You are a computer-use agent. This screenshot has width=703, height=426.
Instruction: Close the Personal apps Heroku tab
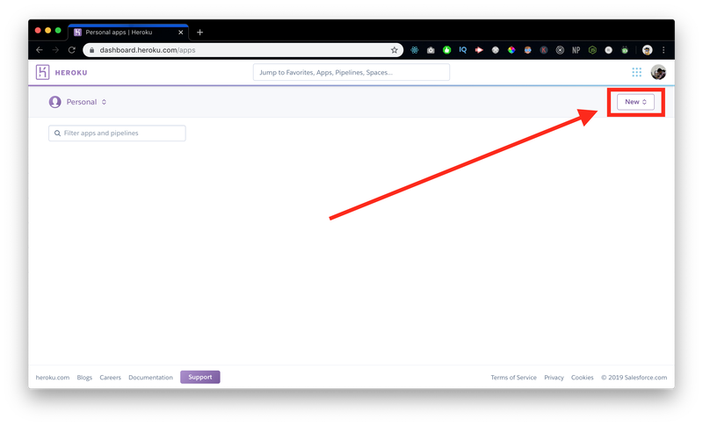pos(181,32)
